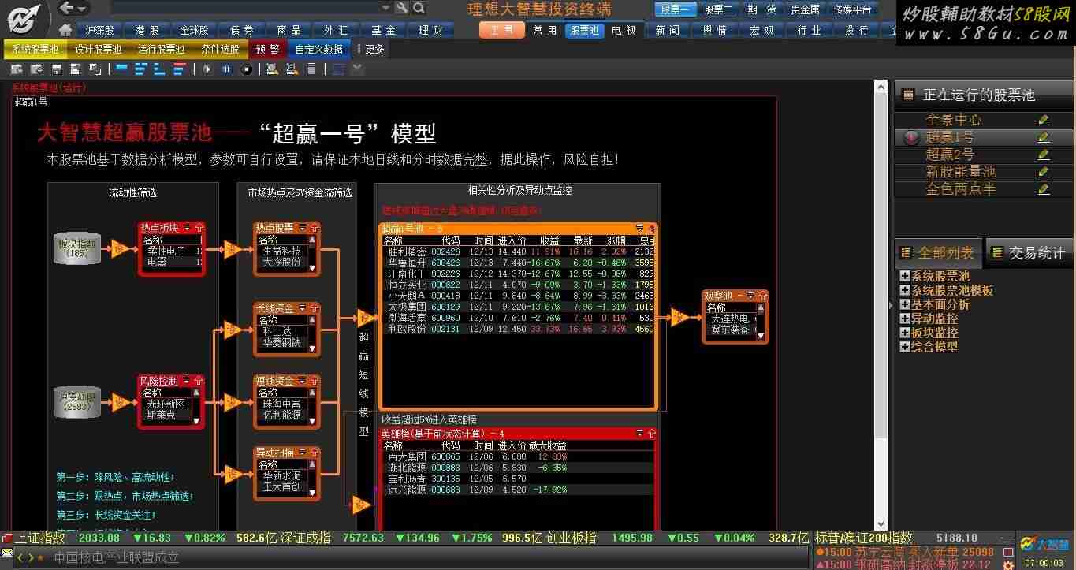This screenshot has height=570, width=1076.
Task: Click the main application logo icon
Action: pos(25,18)
